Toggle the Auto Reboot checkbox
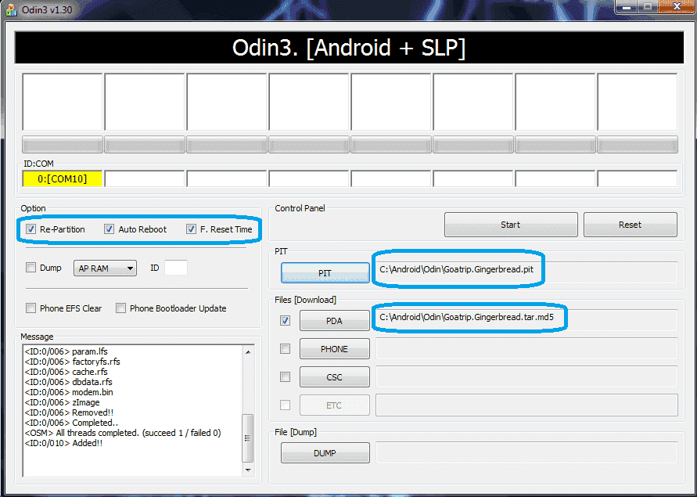Image resolution: width=697 pixels, height=497 pixels. pos(109,229)
